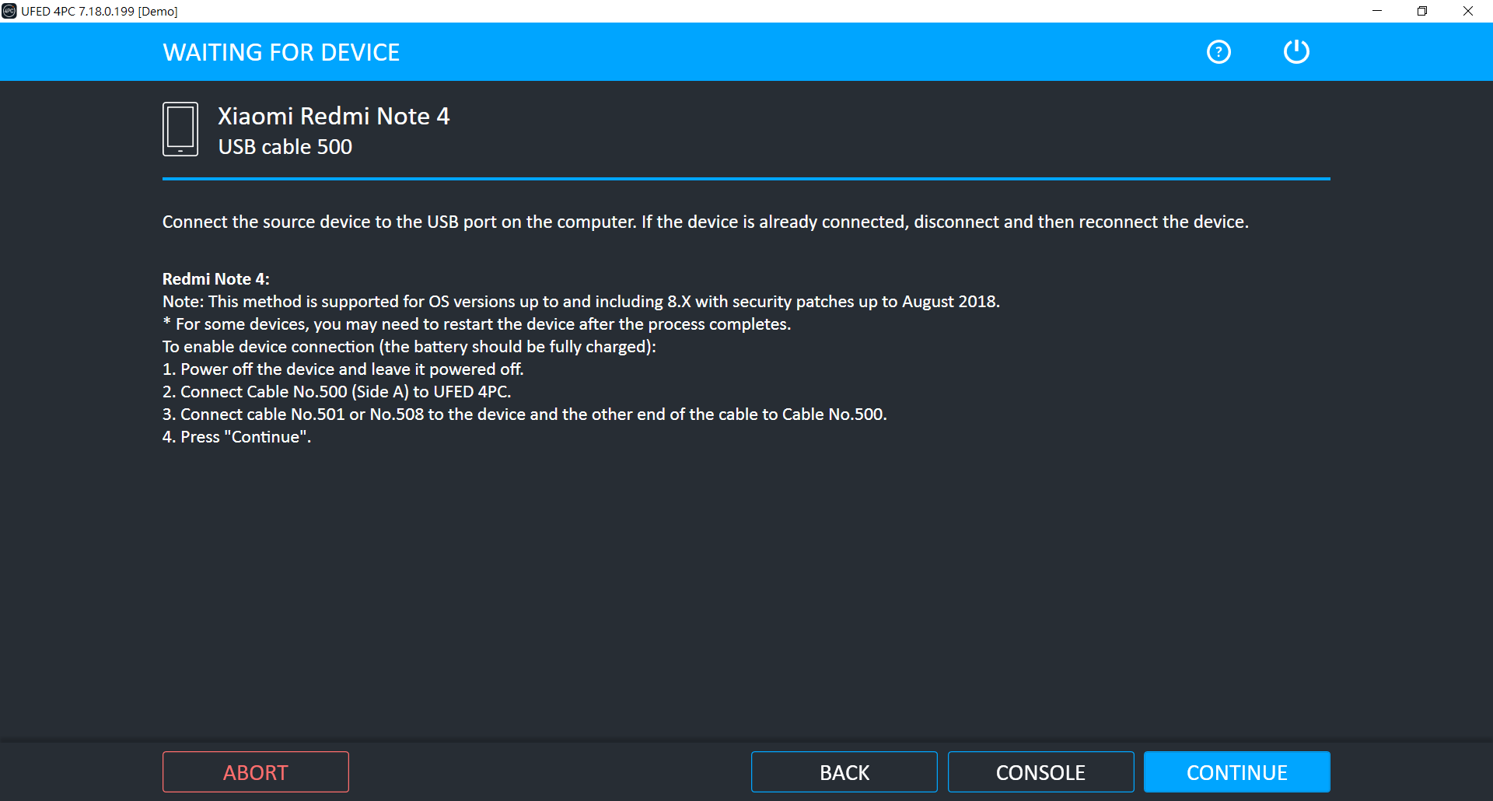Image resolution: width=1493 pixels, height=801 pixels.
Task: Click CONTINUE to proceed
Action: coord(1237,772)
